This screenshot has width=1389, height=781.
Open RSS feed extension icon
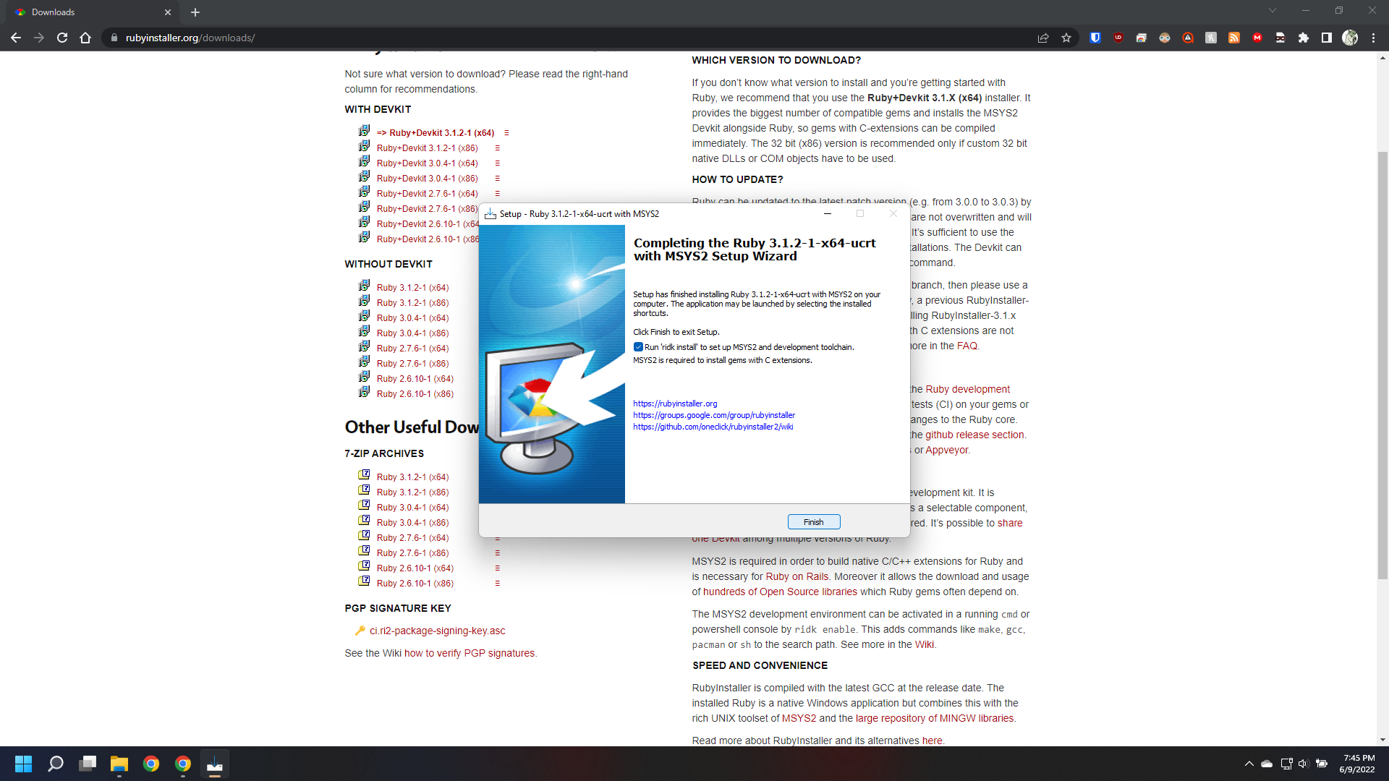click(1234, 38)
